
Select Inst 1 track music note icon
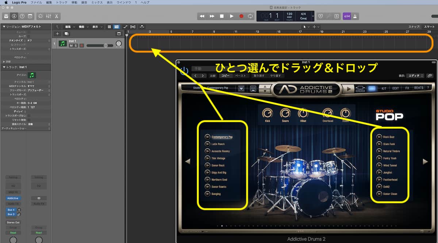[63, 44]
